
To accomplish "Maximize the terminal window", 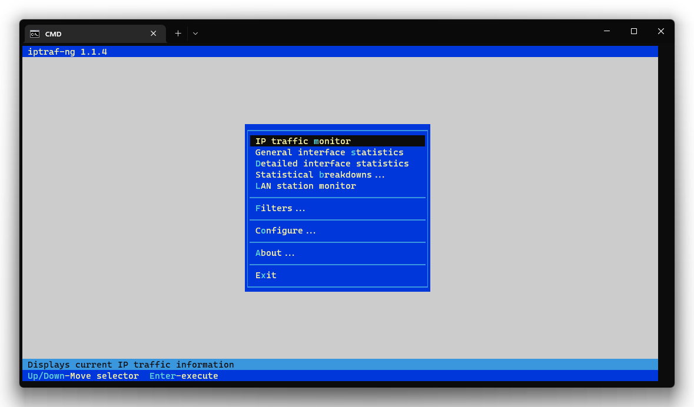I will point(633,31).
